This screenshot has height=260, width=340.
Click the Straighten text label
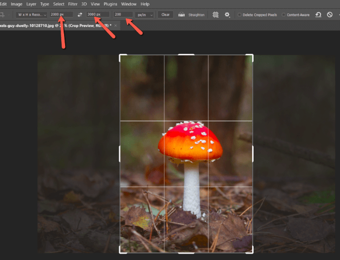196,15
